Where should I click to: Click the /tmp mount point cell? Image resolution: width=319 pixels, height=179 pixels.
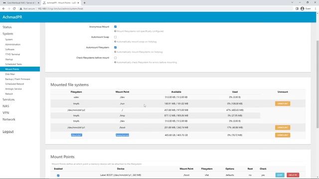click(x=122, y=116)
